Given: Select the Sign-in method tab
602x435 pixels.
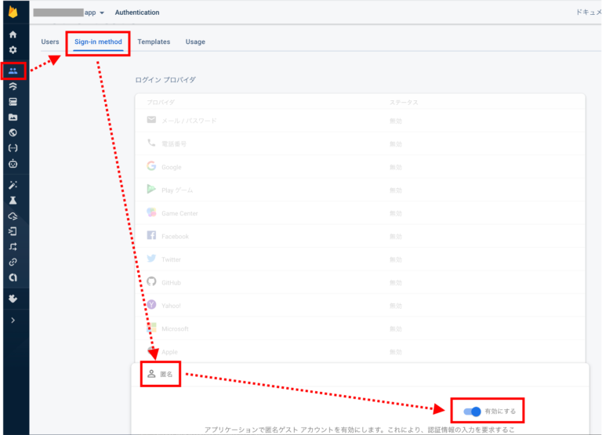Looking at the screenshot, I should [x=99, y=42].
